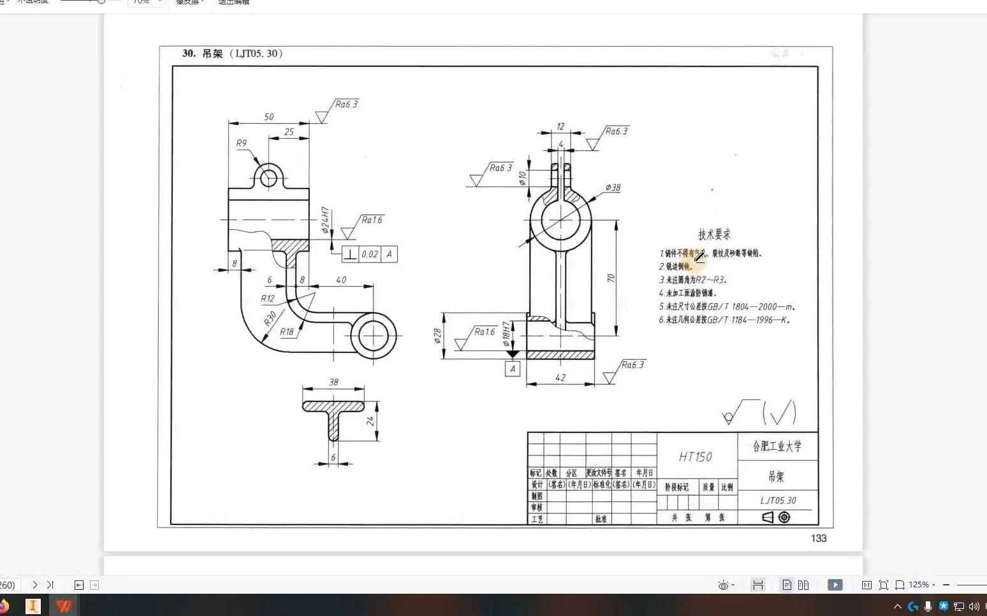Open Firefox from the taskbar

[4, 606]
